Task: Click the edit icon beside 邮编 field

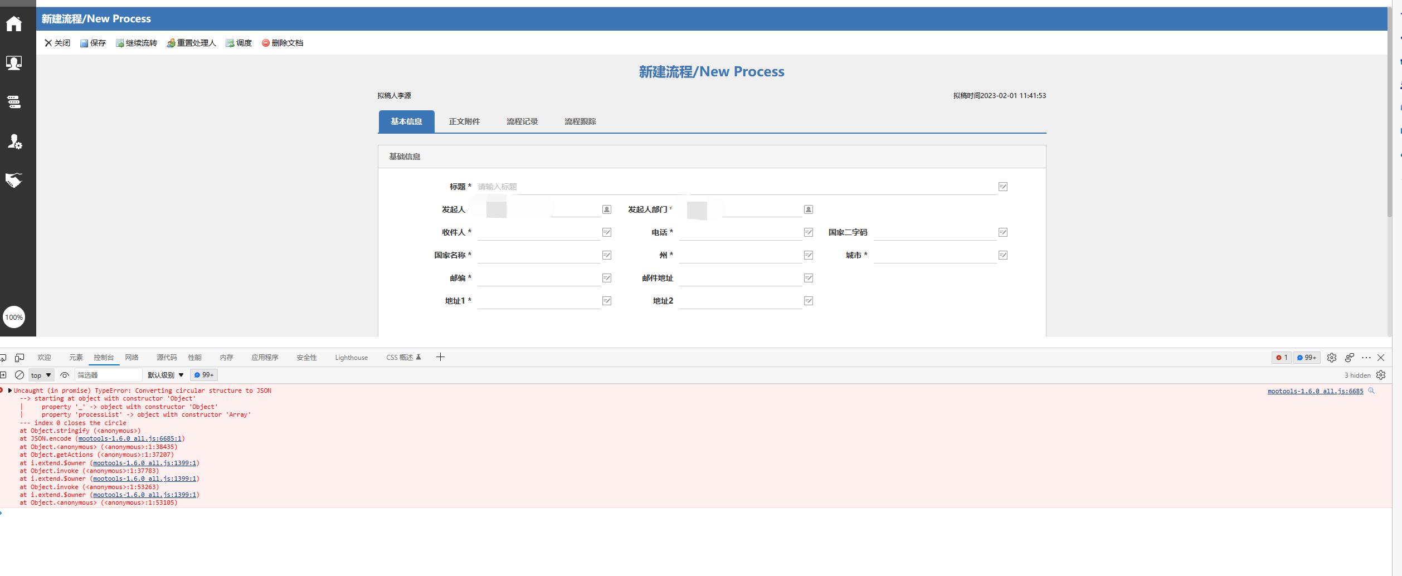Action: point(607,278)
